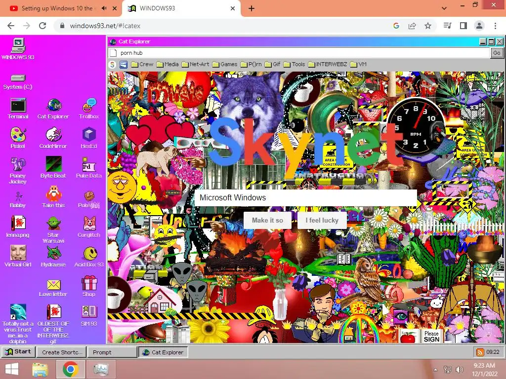Open the Poney Jockey game icon

point(18,170)
